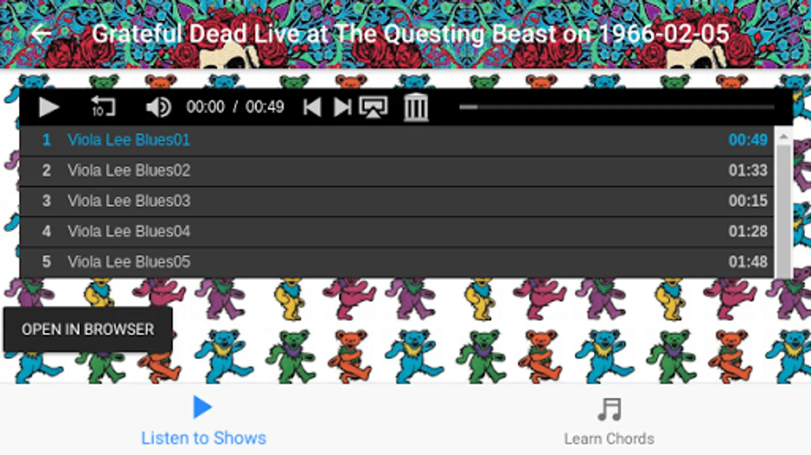This screenshot has height=455, width=811.
Task: Switch to the Listen to Shows tab
Action: click(x=204, y=421)
